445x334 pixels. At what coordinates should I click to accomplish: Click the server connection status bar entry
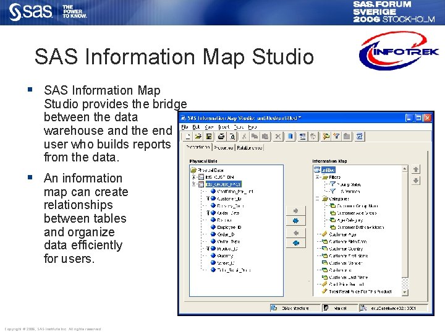(393, 308)
